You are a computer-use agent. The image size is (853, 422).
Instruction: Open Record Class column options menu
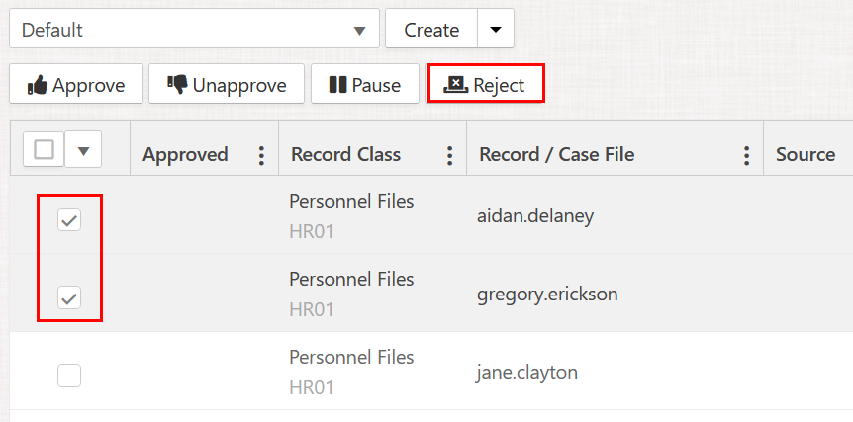coord(449,155)
